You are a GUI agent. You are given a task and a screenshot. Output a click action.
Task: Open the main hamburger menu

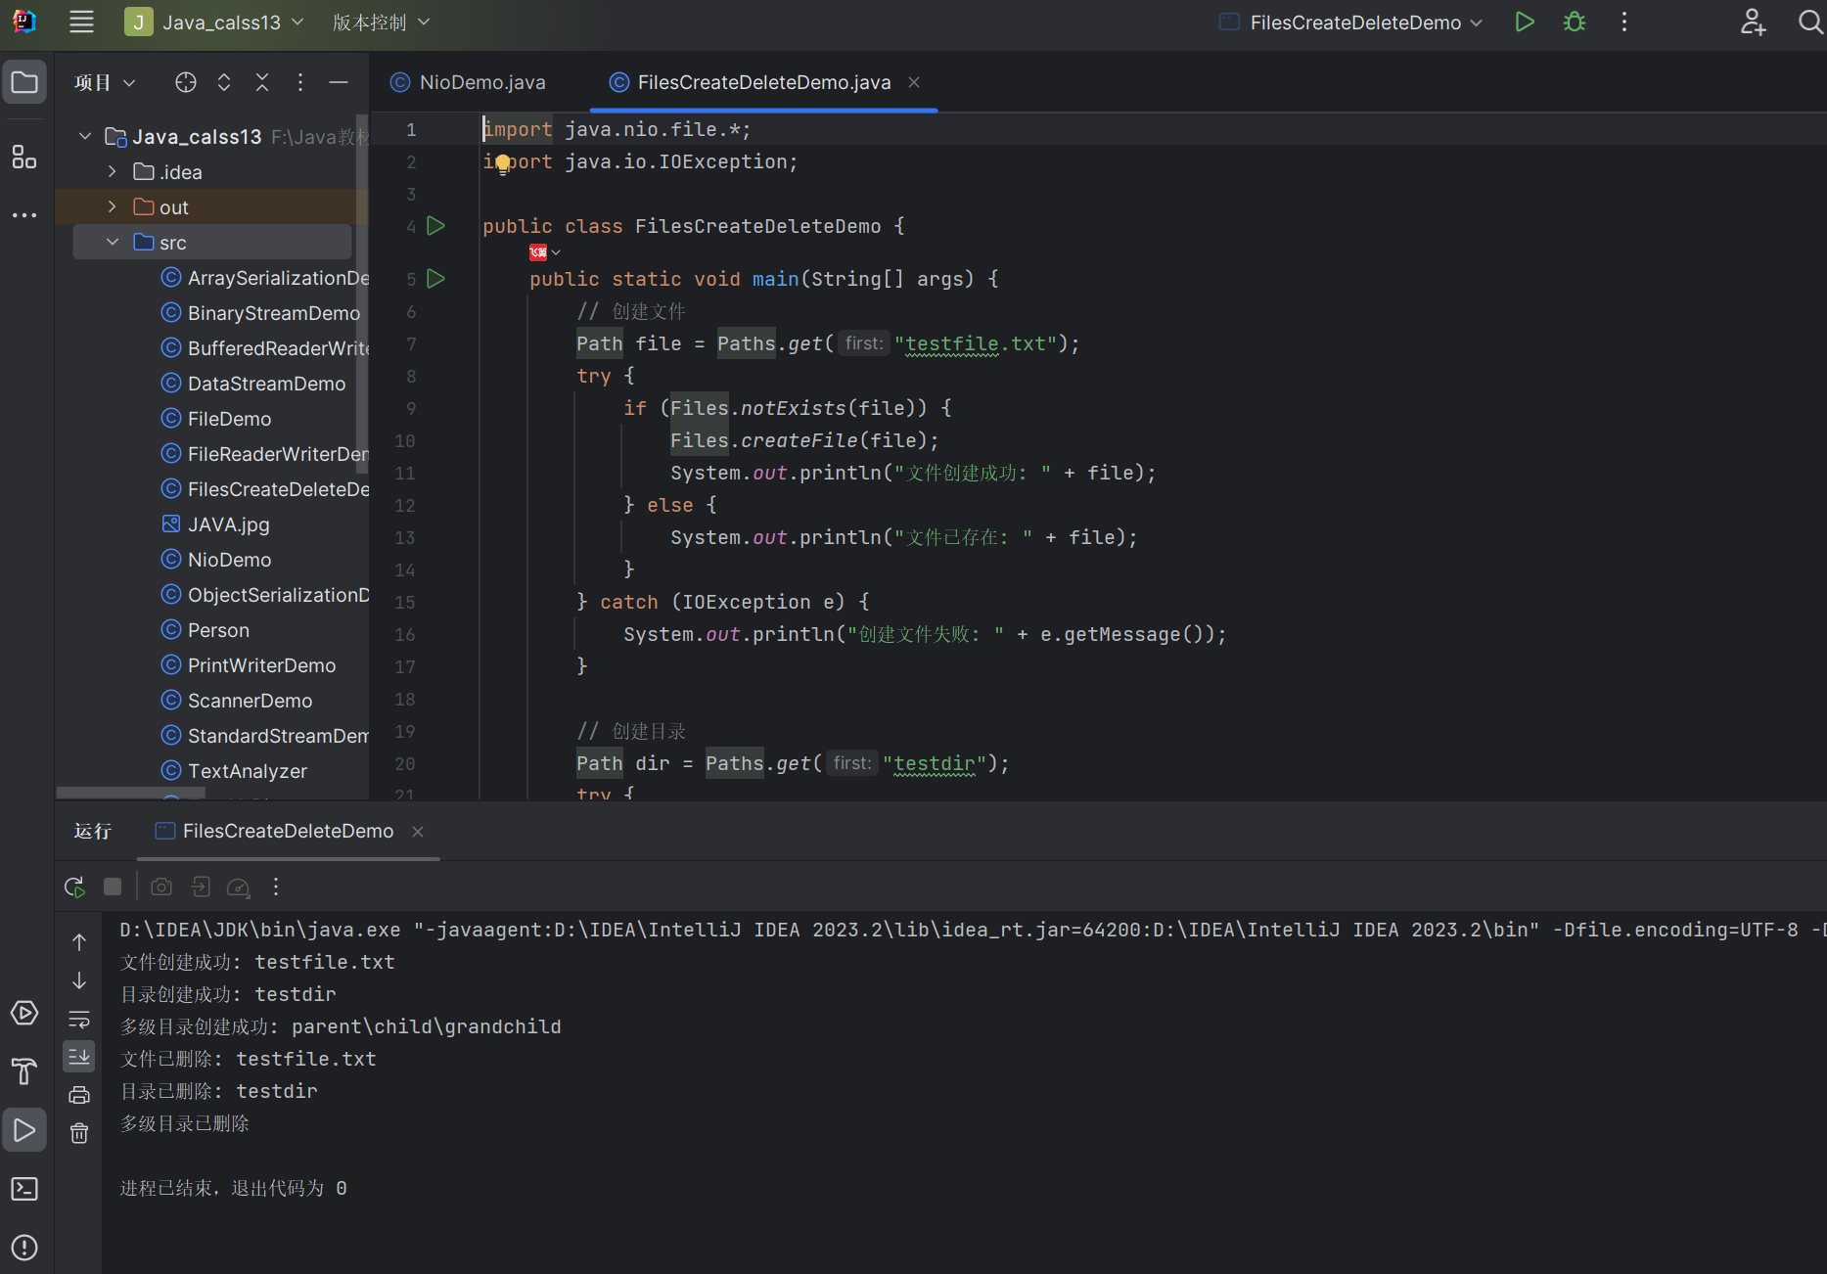point(81,23)
